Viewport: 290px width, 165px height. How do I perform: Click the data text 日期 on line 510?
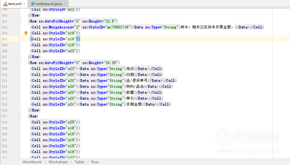coord(130,75)
